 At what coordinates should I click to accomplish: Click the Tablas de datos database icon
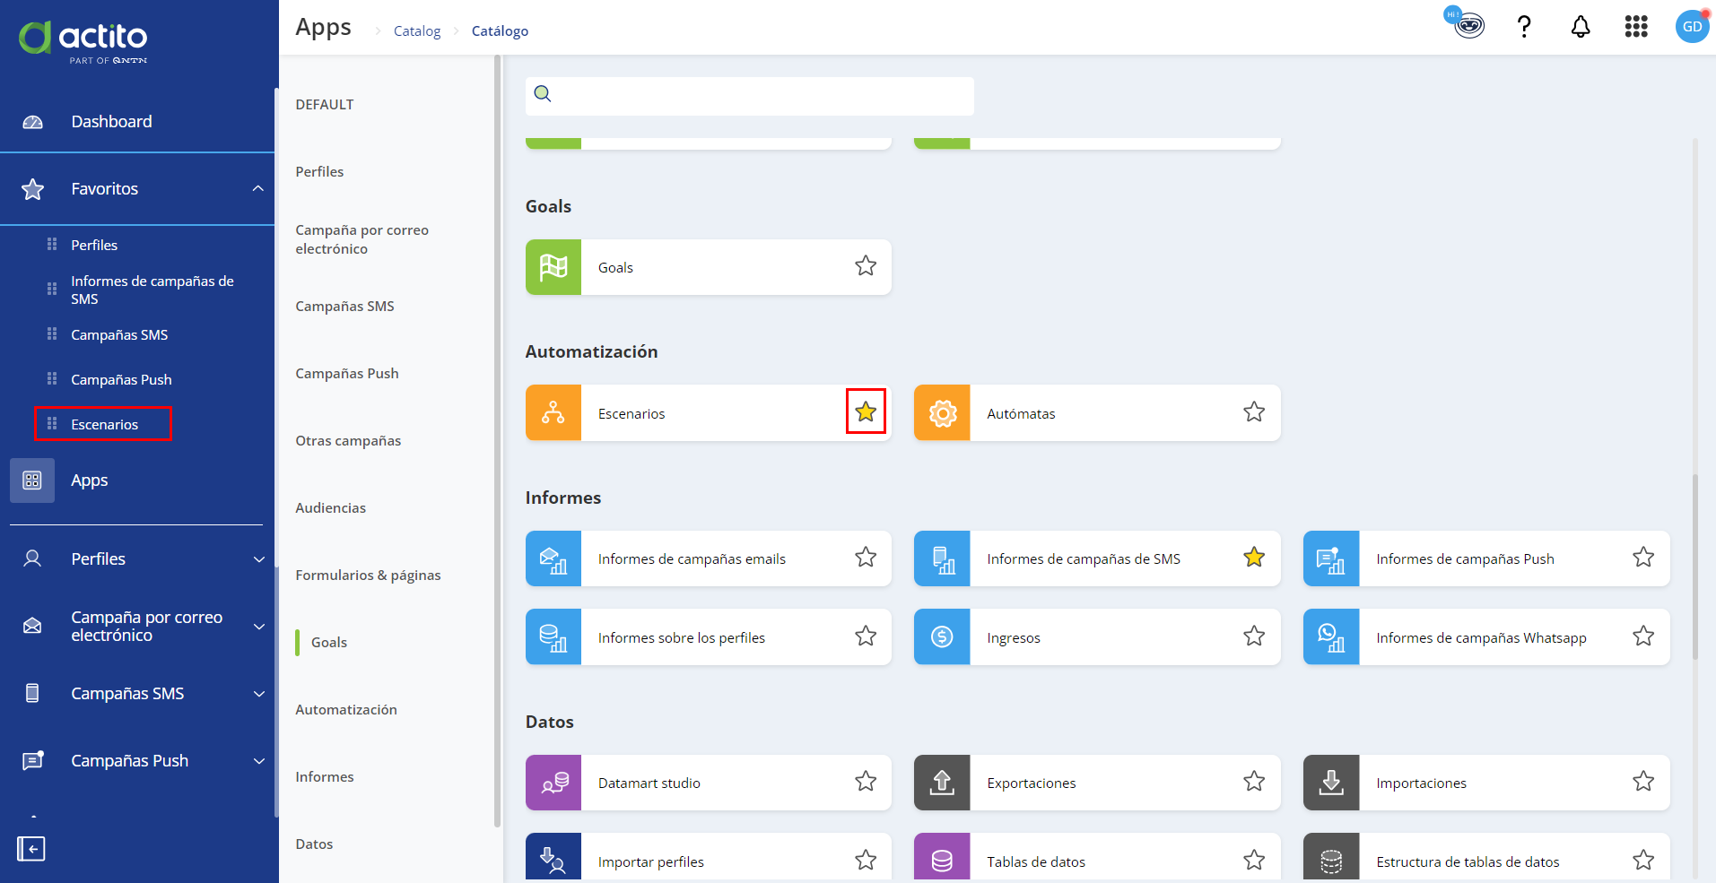[x=942, y=858]
